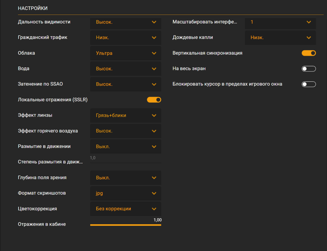This screenshot has height=251, width=327.
Task: Click the Эффект линзы chevron arrow
Action: (x=154, y=116)
